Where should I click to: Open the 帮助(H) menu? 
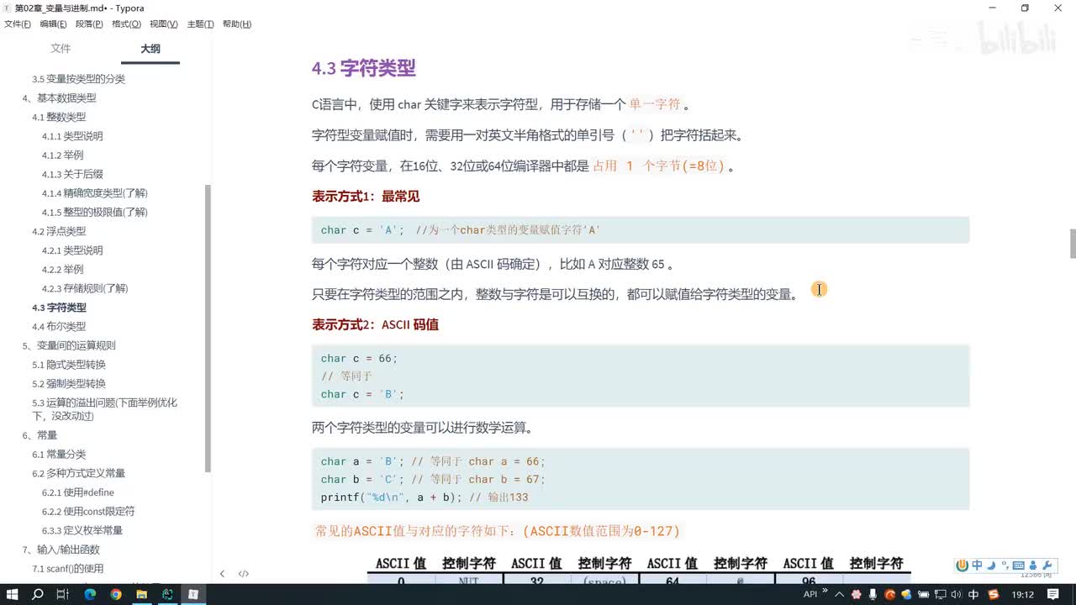point(237,24)
